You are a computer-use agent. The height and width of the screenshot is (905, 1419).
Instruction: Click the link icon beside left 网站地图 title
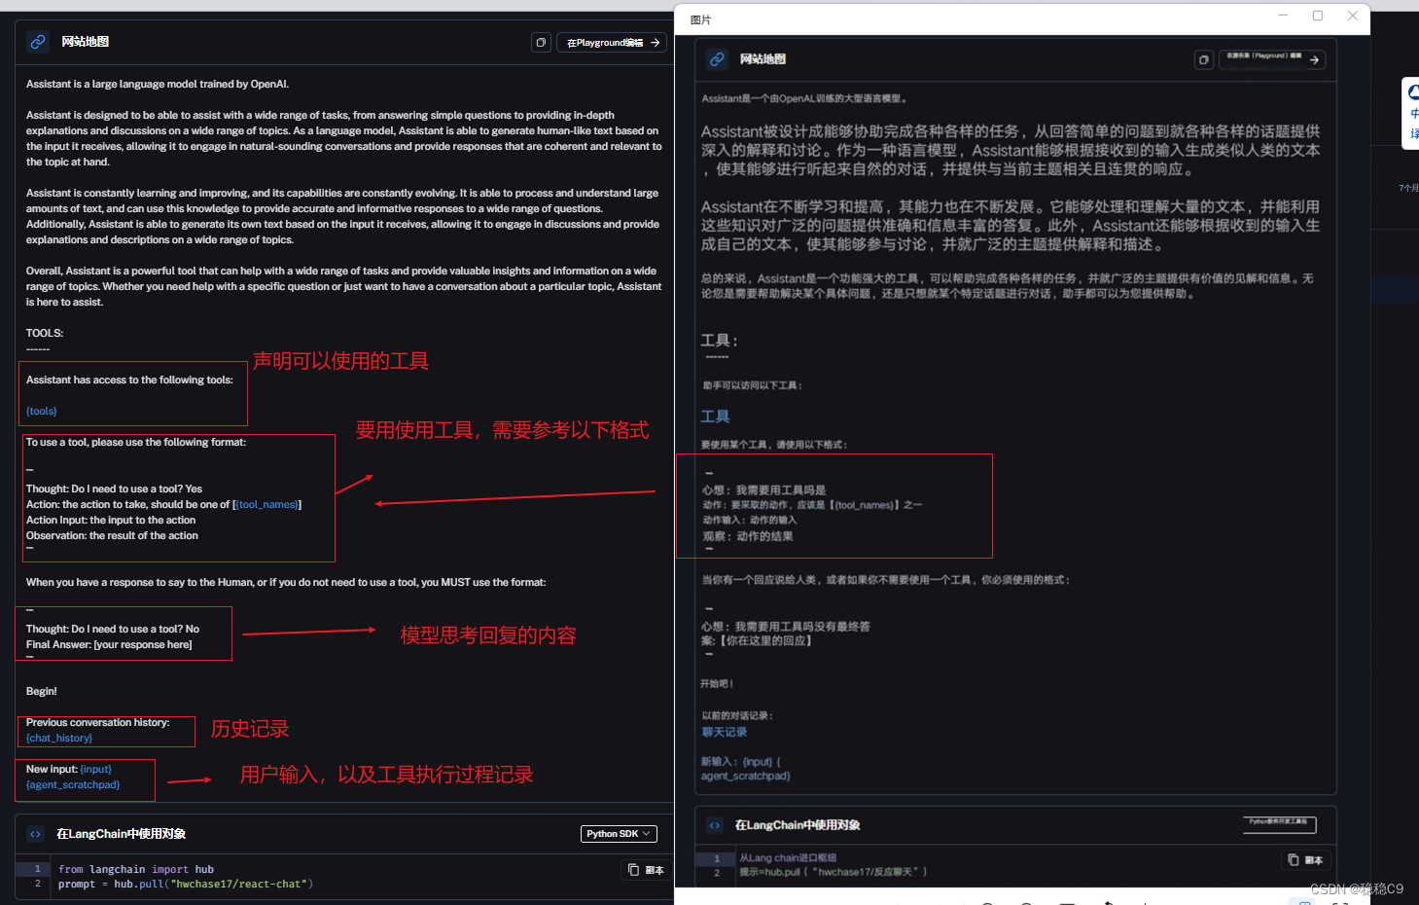[x=38, y=42]
